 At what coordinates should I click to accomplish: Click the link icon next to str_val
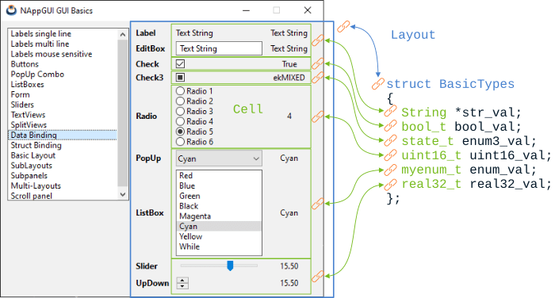pyautogui.click(x=390, y=111)
